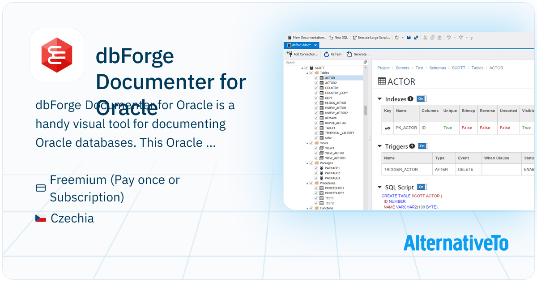Image resolution: width=537 pixels, height=282 pixels.
Task: Open the Tables breadcrumb link
Action: (477, 68)
